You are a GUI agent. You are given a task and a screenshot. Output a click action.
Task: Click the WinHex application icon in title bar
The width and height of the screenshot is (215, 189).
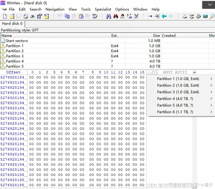(3, 3)
